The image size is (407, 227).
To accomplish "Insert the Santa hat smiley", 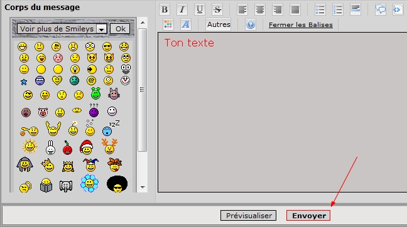I will tap(87, 147).
